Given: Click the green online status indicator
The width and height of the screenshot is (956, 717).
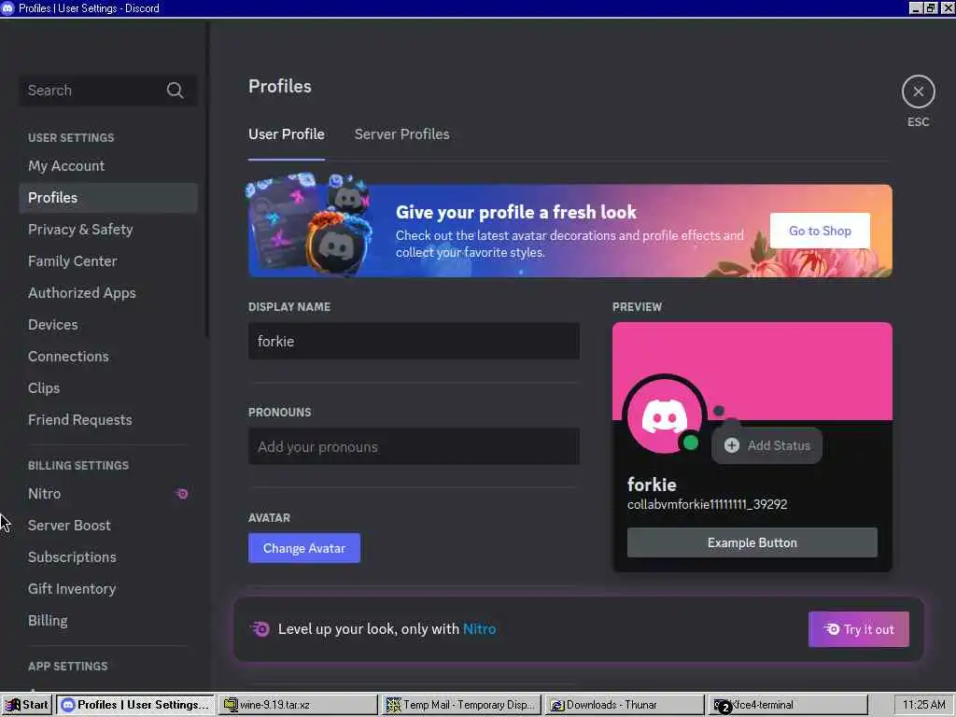Looking at the screenshot, I should click(690, 442).
